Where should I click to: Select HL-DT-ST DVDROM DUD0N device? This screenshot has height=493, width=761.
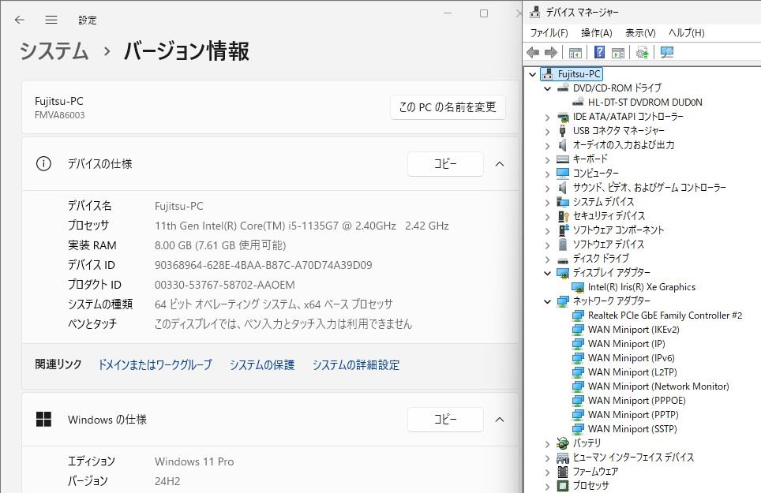[x=644, y=103]
